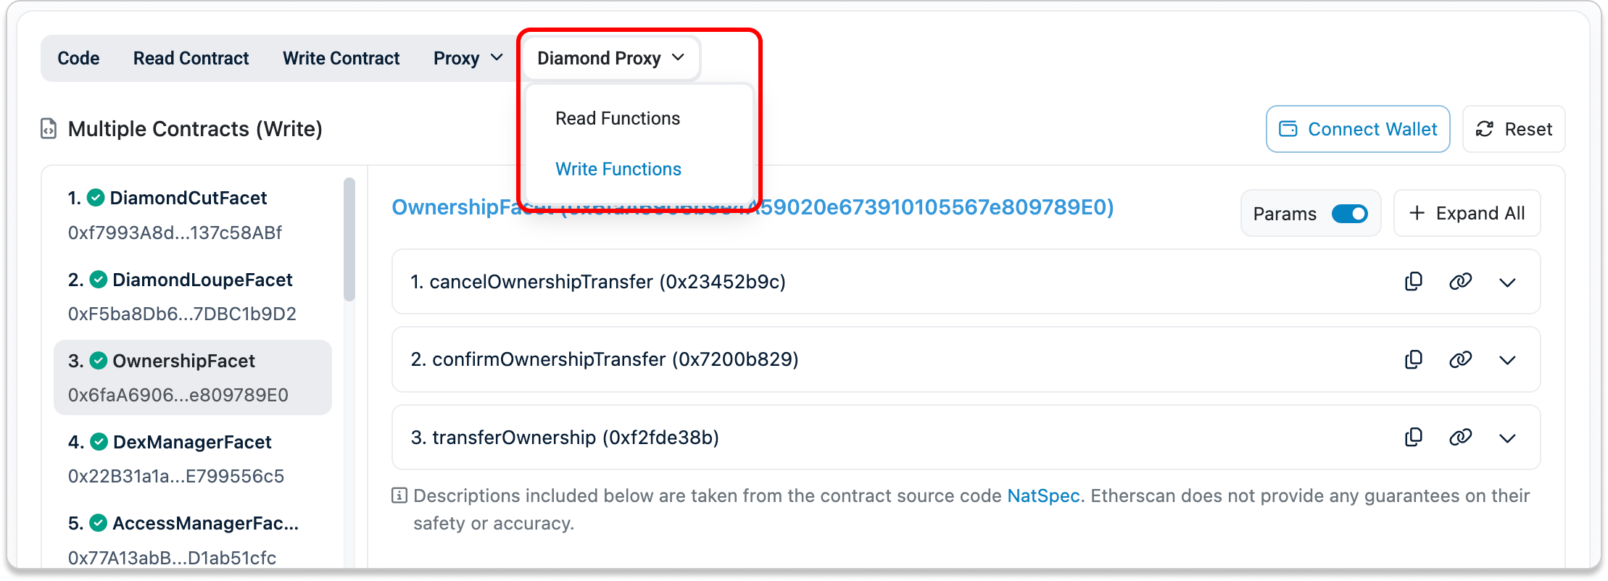Copy the transferOwnership method icon
Viewport: 1608px width, 581px height.
pos(1414,438)
